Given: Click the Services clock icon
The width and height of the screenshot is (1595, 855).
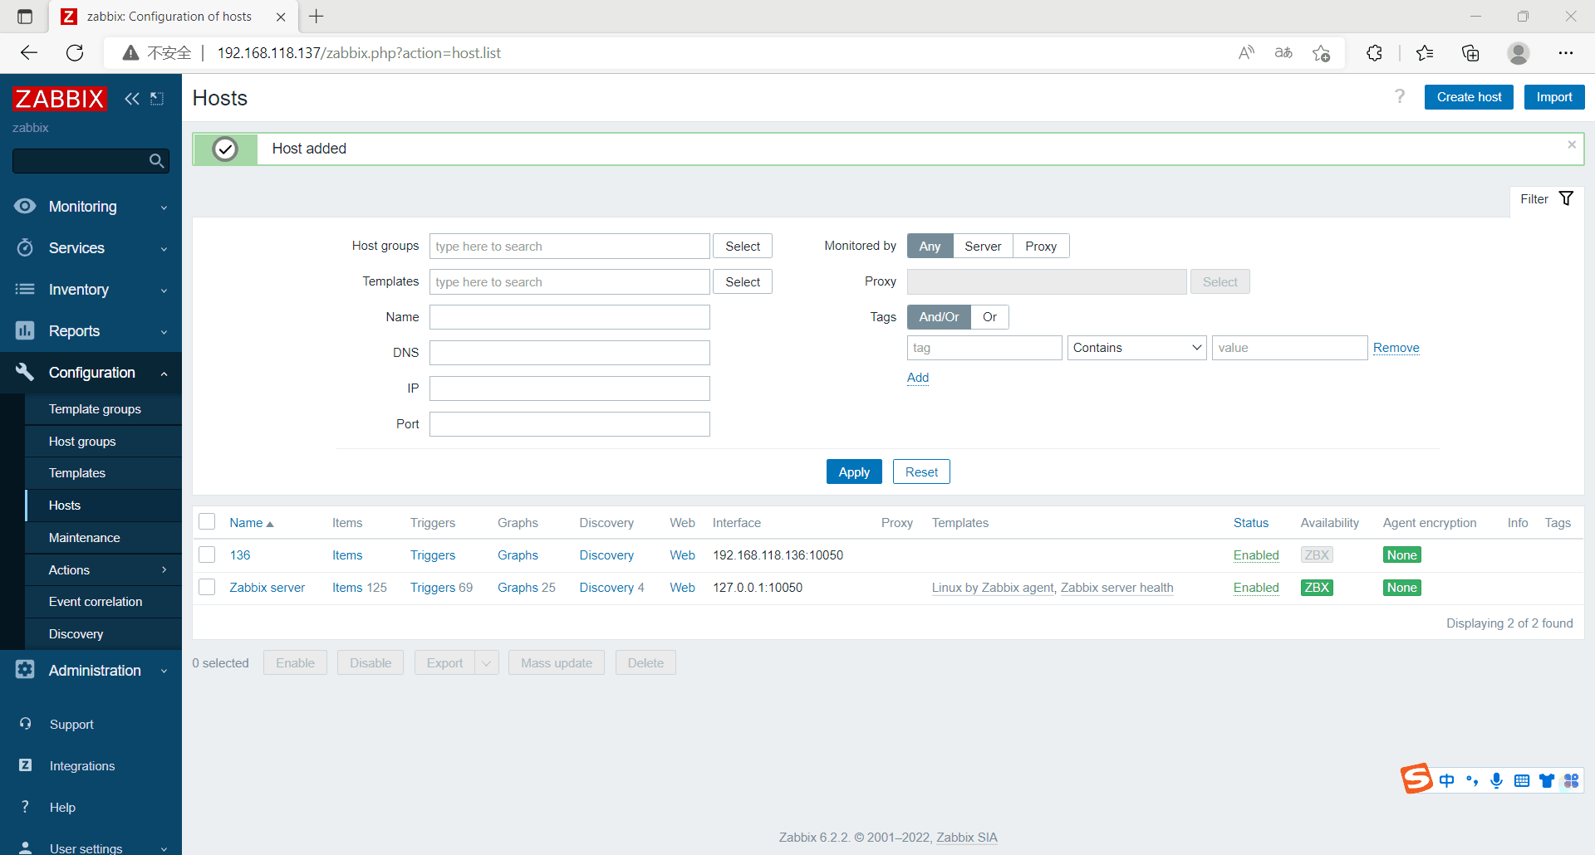Looking at the screenshot, I should [x=25, y=247].
